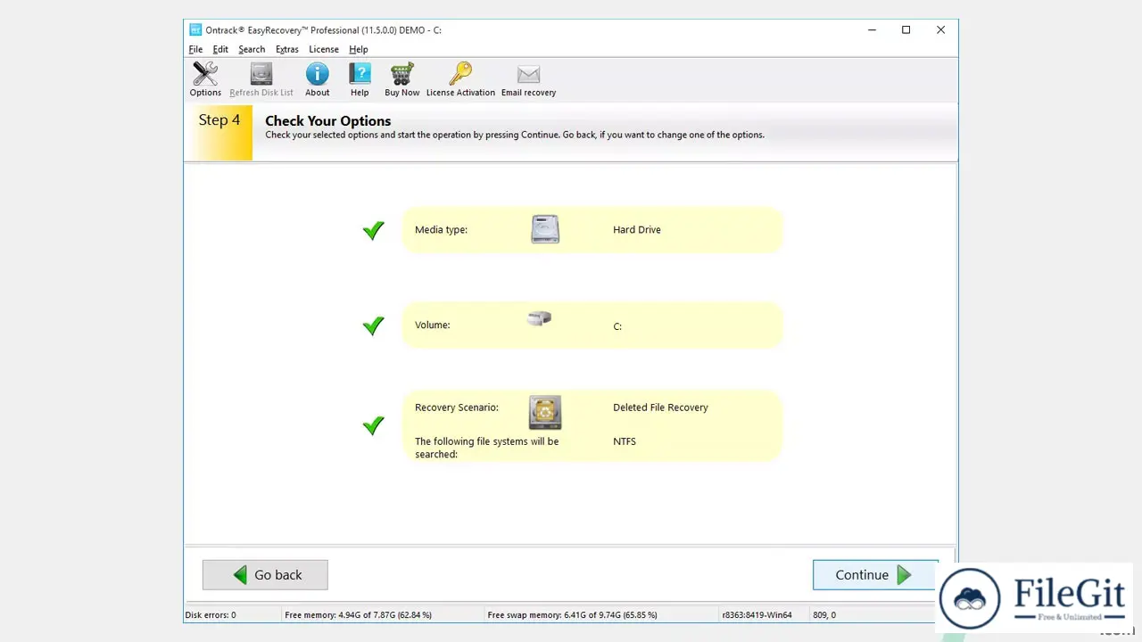Open the Options tool

tap(205, 79)
